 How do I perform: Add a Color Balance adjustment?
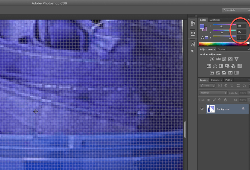215,66
